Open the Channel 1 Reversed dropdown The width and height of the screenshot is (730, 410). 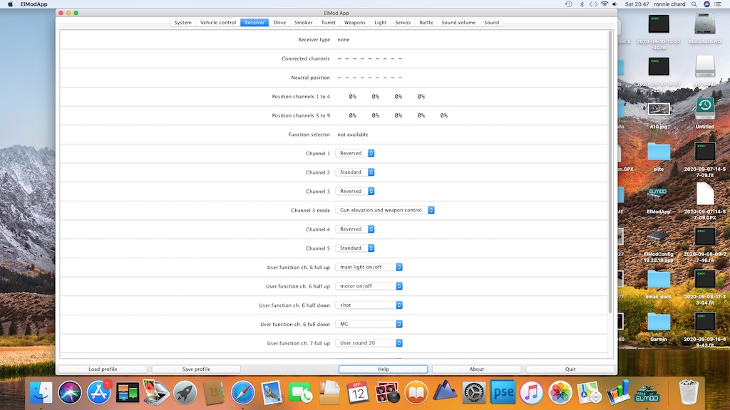pos(355,153)
